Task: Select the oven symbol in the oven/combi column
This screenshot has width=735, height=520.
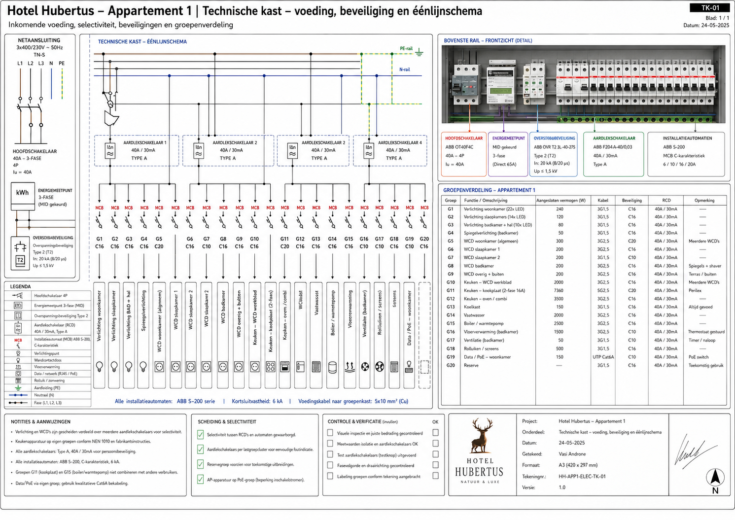Action: tap(285, 367)
